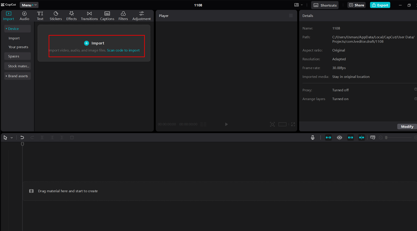This screenshot has width=417, height=231.
Task: Open the select tool mode dropdown
Action: 12,138
